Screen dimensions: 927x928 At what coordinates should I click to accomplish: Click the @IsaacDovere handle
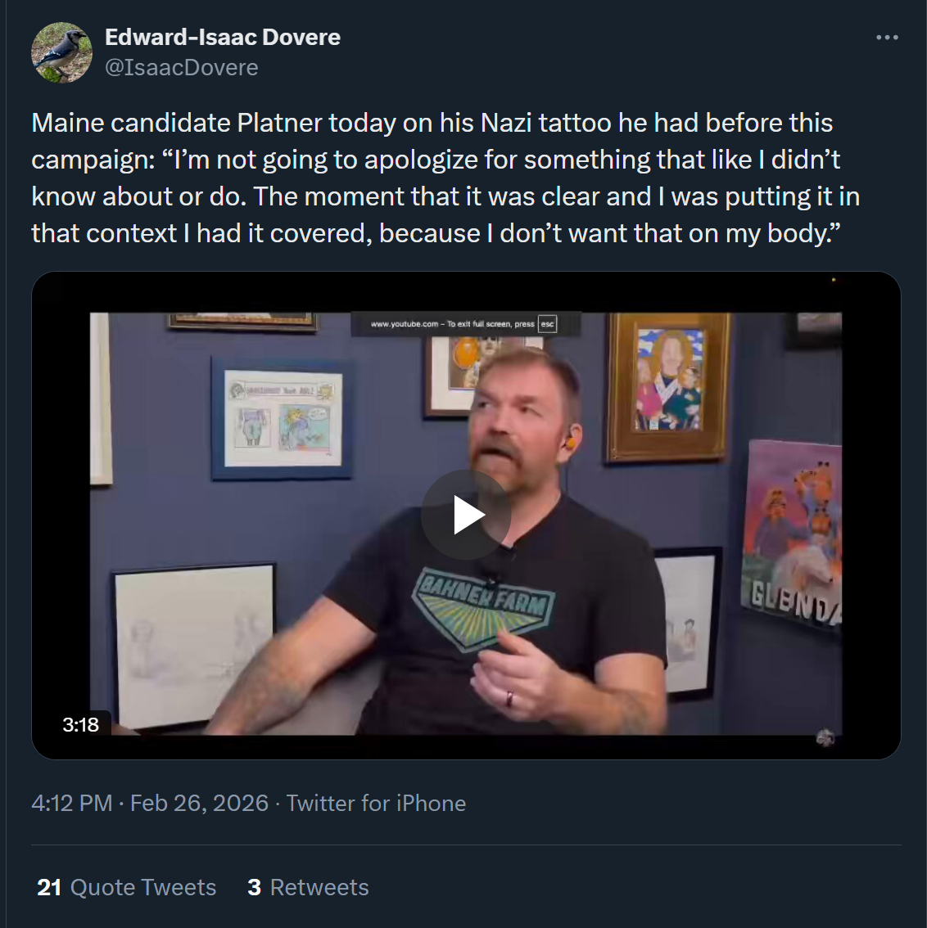(182, 68)
